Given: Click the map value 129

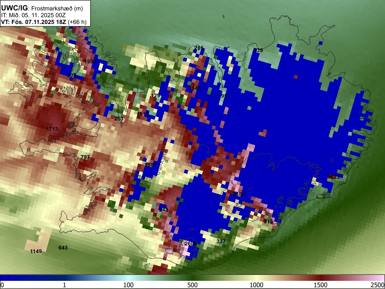Looking at the screenshot, I should (x=156, y=96).
